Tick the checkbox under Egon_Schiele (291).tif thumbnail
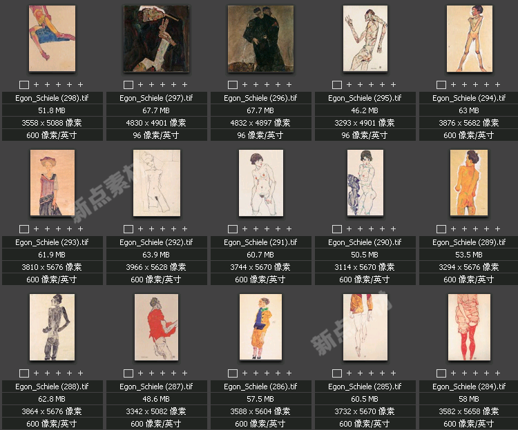Screen dimensions: 518x430 (x=233, y=229)
